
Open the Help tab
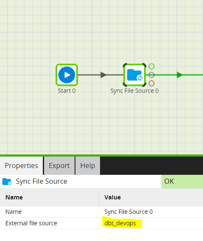[88, 165]
